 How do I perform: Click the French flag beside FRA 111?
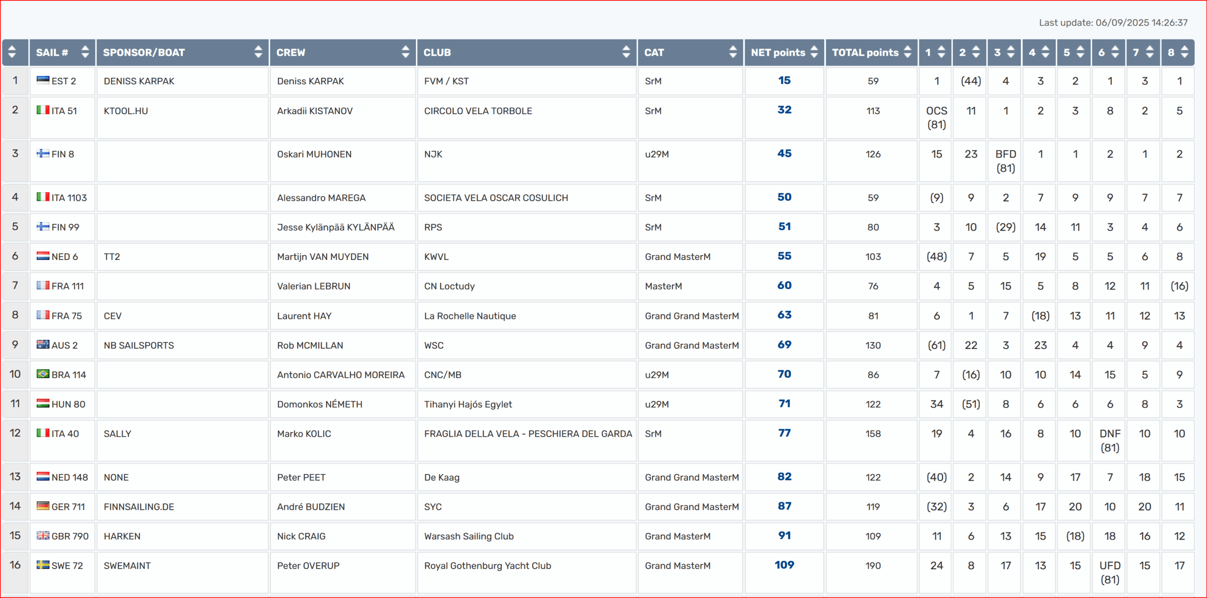[43, 285]
